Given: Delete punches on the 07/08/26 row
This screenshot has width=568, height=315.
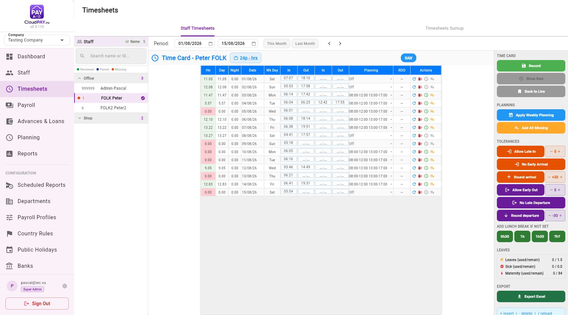Looking at the screenshot, I should (420, 127).
